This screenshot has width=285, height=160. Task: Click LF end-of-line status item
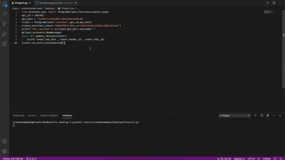pyautogui.click(x=259, y=159)
